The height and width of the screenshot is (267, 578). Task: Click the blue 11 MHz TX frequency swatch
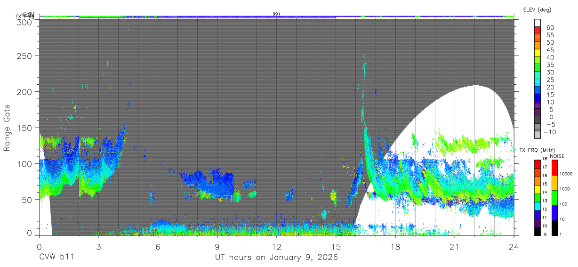(x=538, y=214)
